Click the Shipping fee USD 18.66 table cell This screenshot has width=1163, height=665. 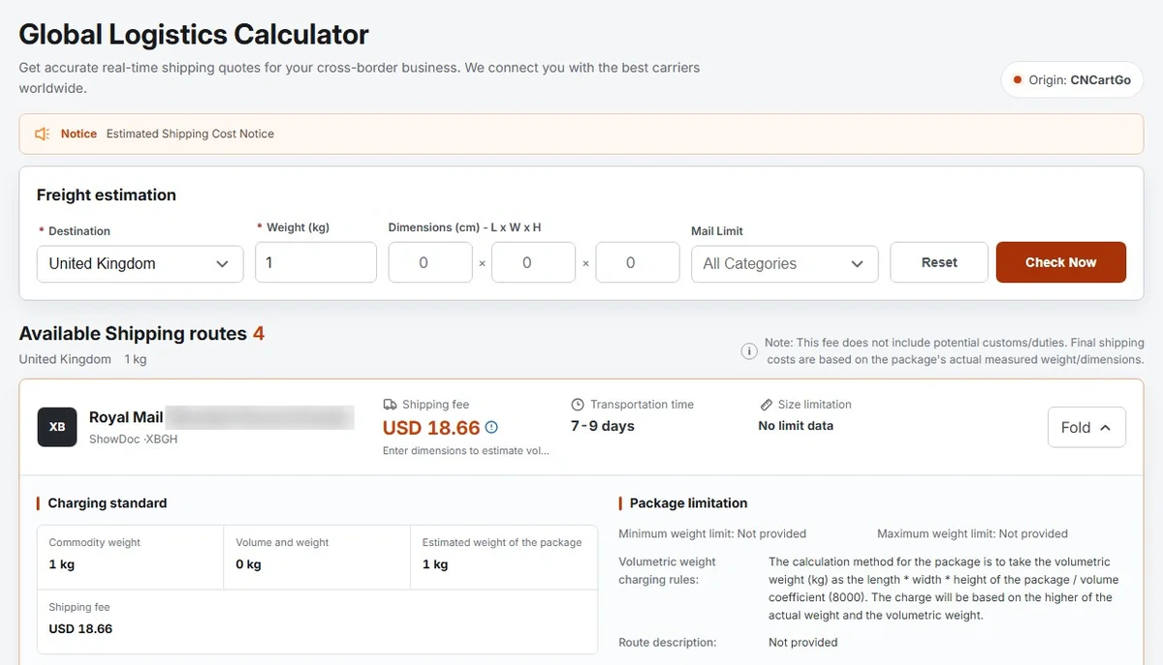click(x=317, y=621)
